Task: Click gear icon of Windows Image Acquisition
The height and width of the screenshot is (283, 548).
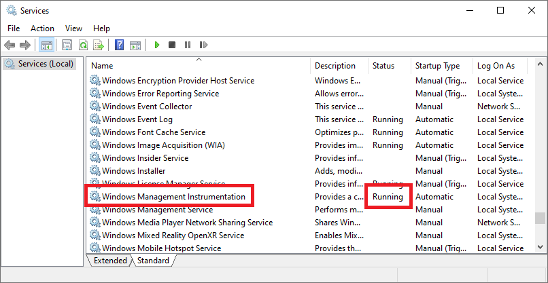Action: click(x=95, y=145)
